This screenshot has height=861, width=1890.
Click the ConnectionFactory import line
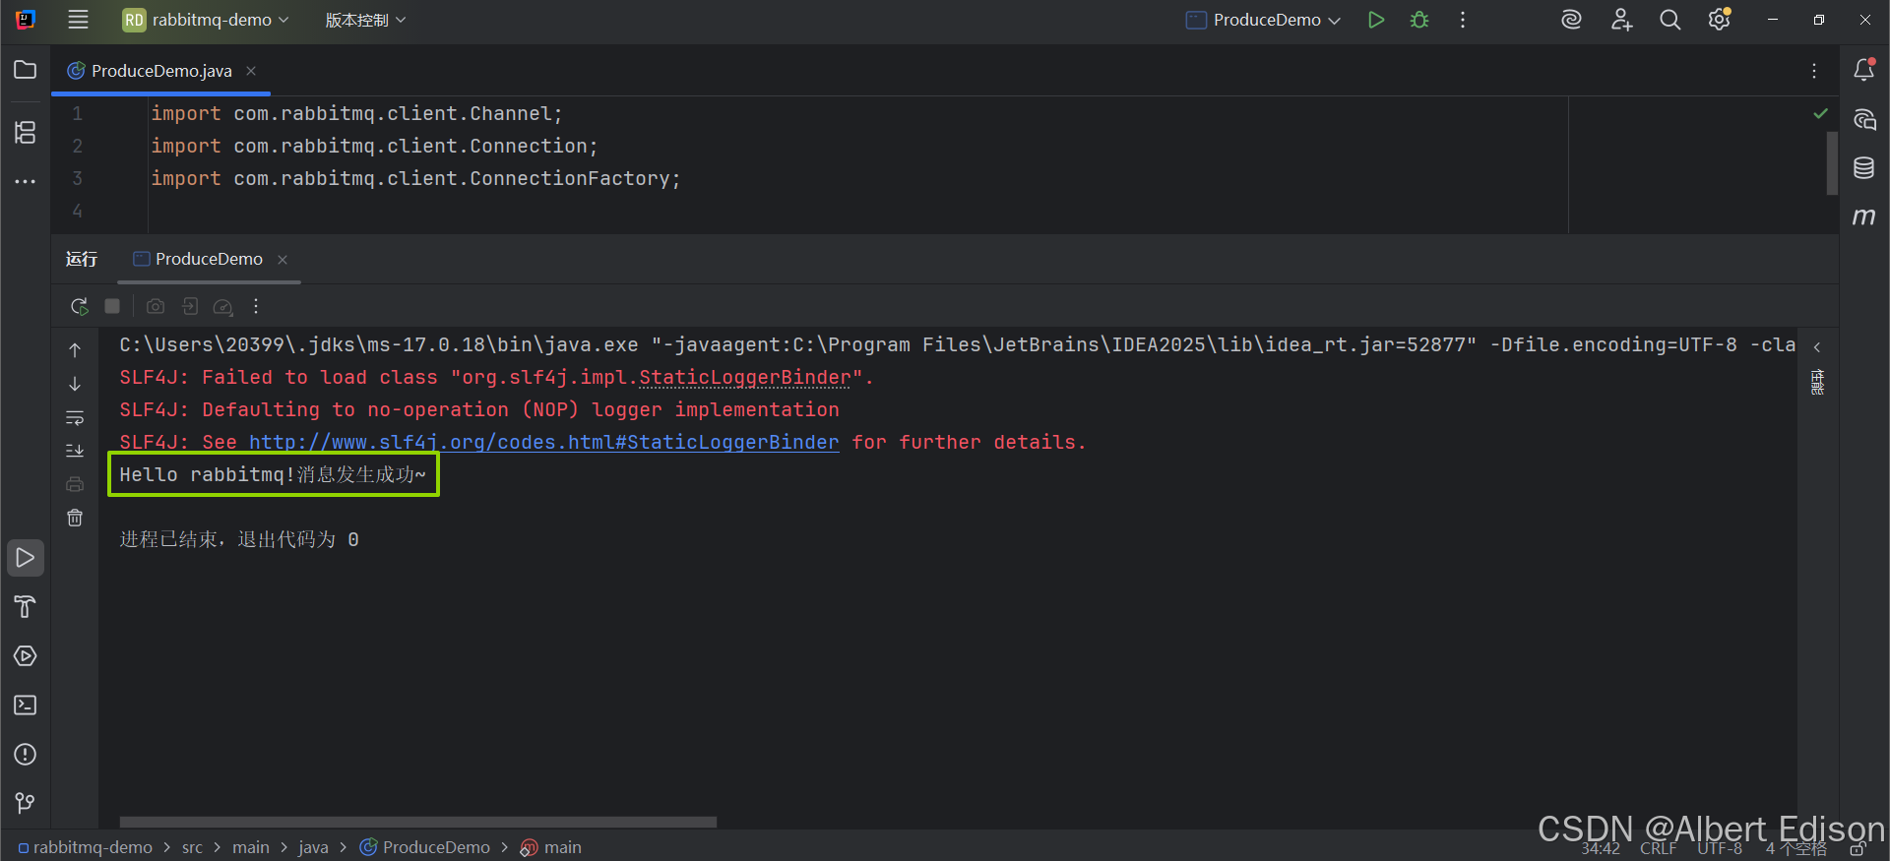(x=415, y=178)
